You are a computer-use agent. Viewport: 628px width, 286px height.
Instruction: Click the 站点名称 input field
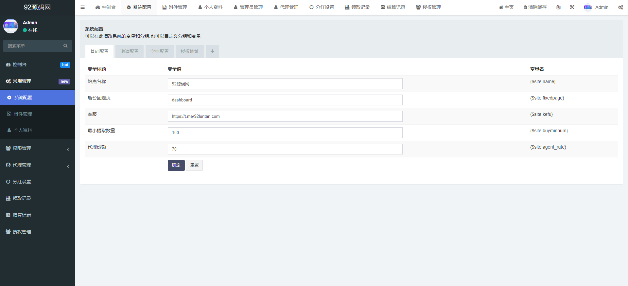(x=285, y=84)
